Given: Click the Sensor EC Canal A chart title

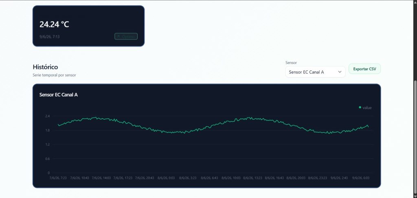Looking at the screenshot, I should pyautogui.click(x=59, y=95).
